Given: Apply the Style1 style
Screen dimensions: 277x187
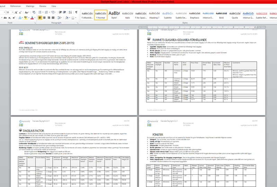Looking at the screenshot, I should pos(114,15).
